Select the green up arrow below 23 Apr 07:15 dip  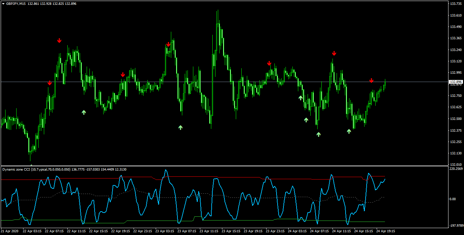[x=180, y=127]
